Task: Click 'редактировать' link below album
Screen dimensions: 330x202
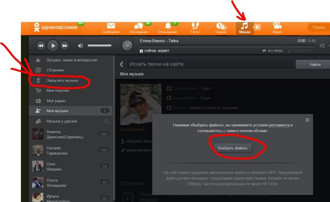Action: [x=137, y=150]
